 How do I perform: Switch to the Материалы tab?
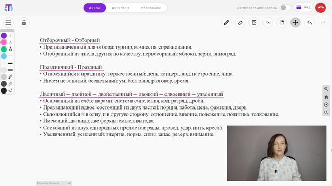(151, 8)
